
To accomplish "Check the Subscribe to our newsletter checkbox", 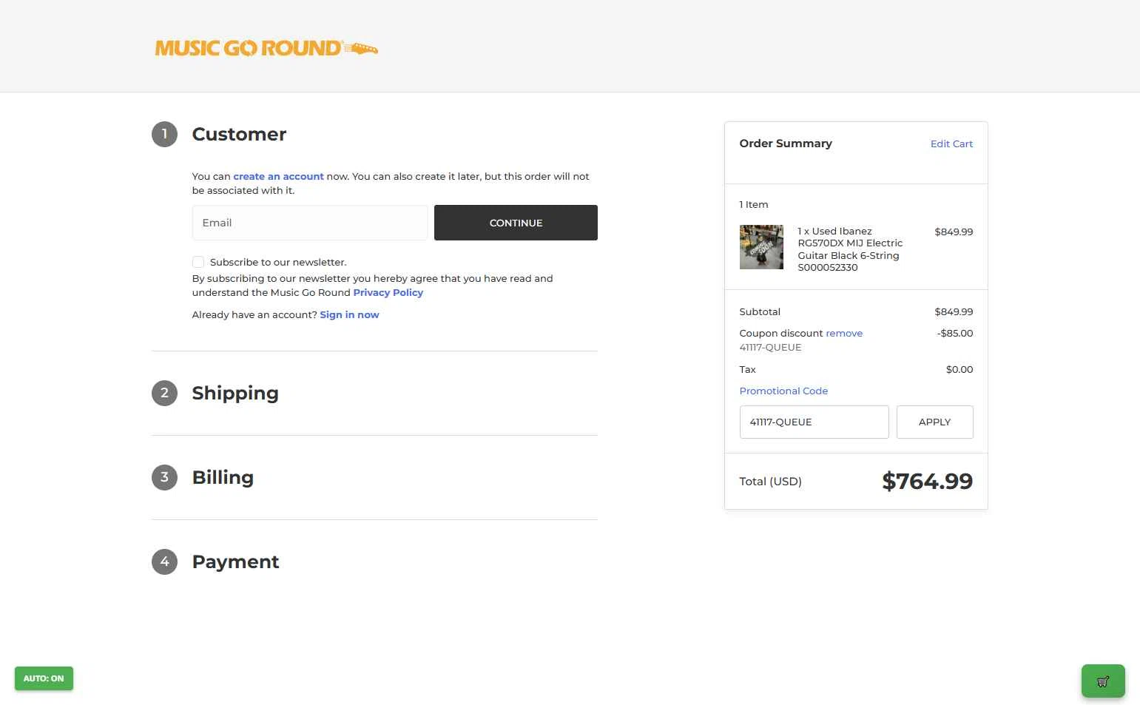I will [198, 262].
